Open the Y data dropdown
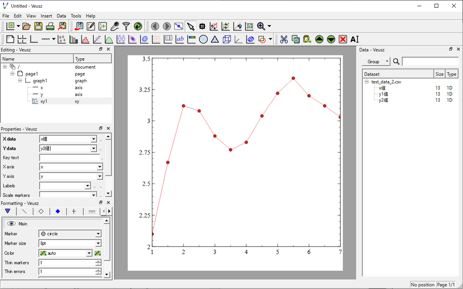463x289 pixels. pyautogui.click(x=94, y=148)
